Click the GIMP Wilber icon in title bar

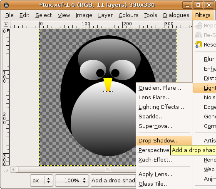coord(6,5)
